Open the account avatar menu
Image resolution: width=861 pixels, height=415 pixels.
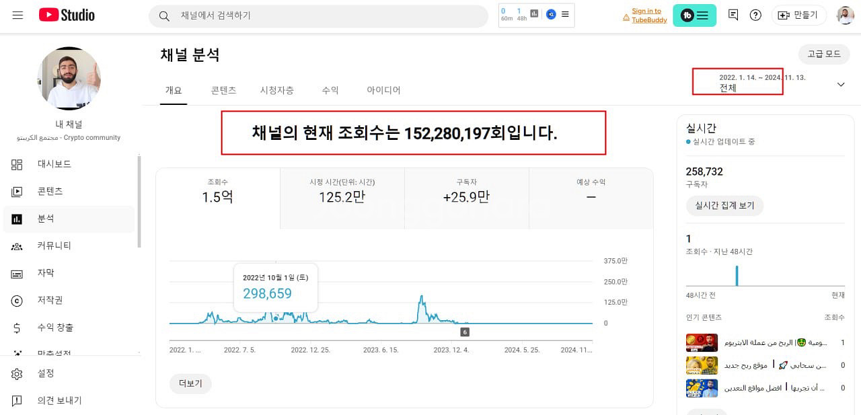[846, 15]
